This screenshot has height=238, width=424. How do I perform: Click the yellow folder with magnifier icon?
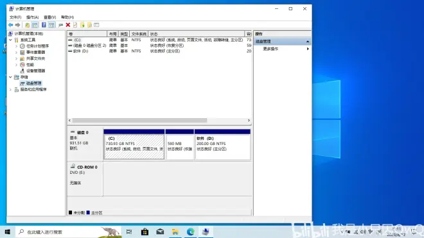tap(89, 25)
